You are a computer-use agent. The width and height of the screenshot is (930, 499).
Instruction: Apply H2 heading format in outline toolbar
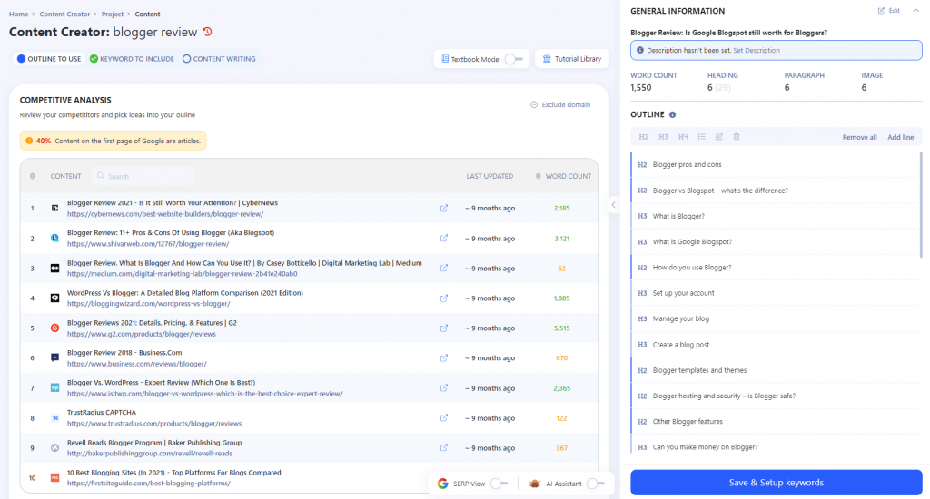click(644, 137)
